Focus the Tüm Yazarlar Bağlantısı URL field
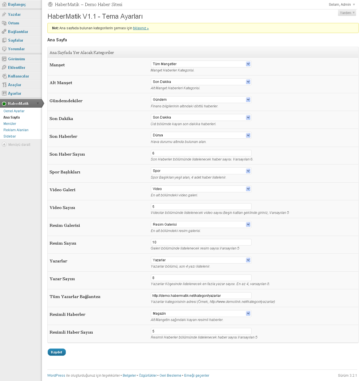Image resolution: width=363 pixels, height=381 pixels. pyautogui.click(x=201, y=295)
